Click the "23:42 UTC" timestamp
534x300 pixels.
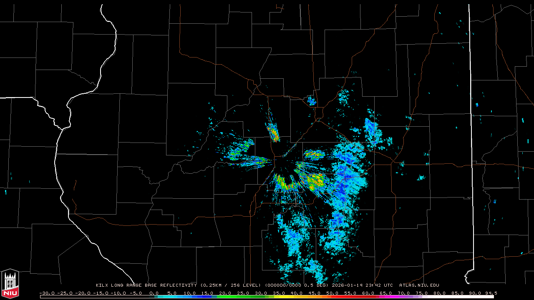(x=379, y=285)
